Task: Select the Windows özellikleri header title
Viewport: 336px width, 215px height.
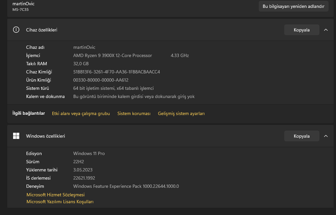Action: (x=45, y=136)
